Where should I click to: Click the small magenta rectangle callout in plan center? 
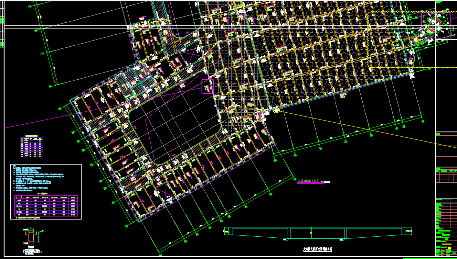[x=207, y=86]
